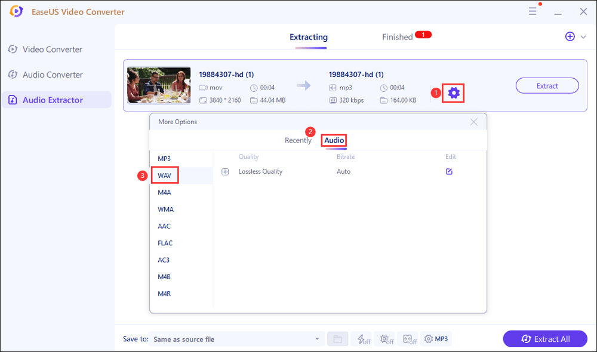The height and width of the screenshot is (352, 597).
Task: Click the 3840 * 2160 resolution value
Action: [225, 100]
